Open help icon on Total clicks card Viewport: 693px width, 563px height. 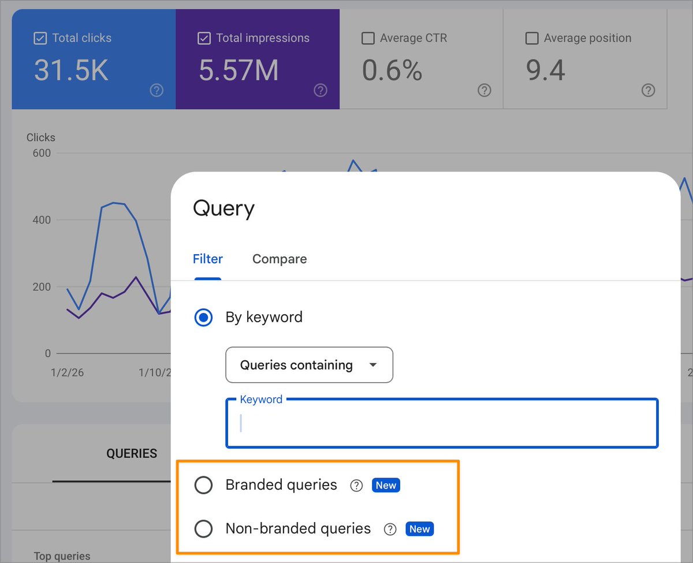coord(157,90)
